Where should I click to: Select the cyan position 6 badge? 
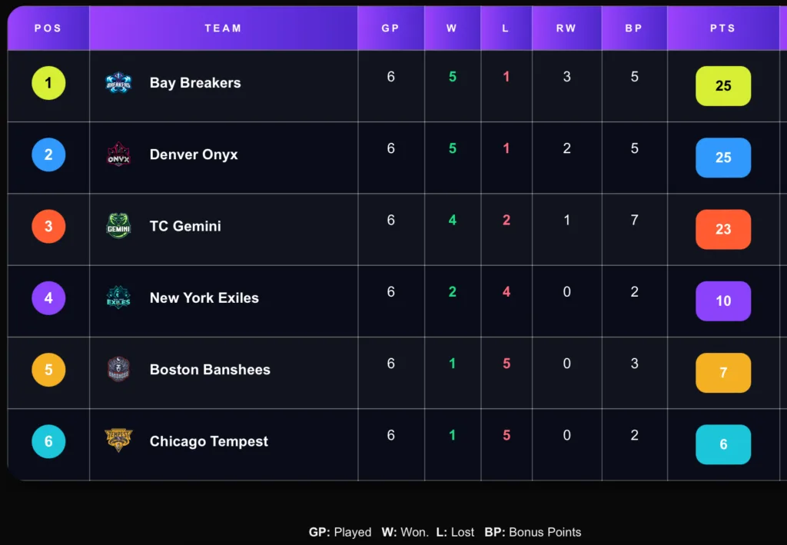tap(48, 442)
